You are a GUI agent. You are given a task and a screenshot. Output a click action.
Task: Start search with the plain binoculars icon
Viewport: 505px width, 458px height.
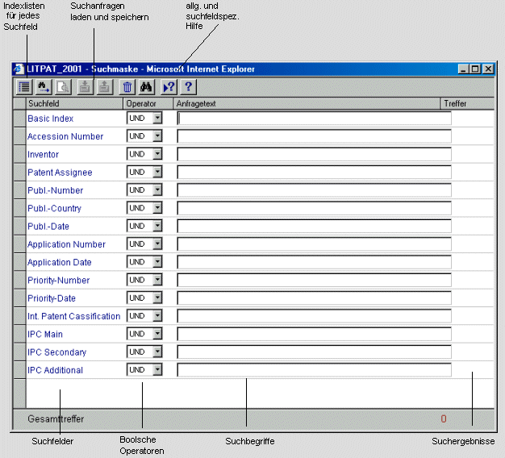coord(147,87)
